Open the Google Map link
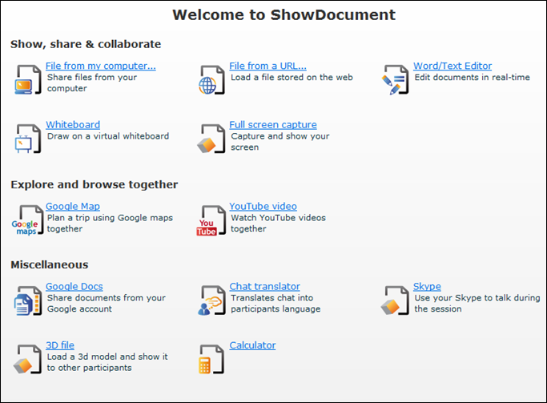547x403 pixels. [73, 206]
